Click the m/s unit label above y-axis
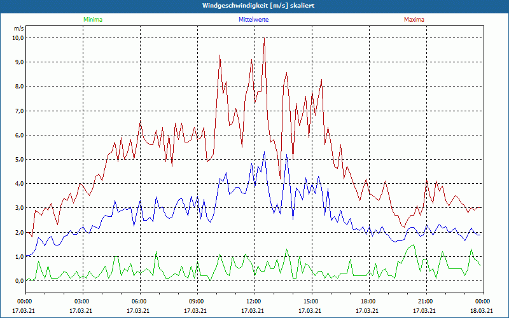Screen dimensions: 509x318 tap(18, 29)
